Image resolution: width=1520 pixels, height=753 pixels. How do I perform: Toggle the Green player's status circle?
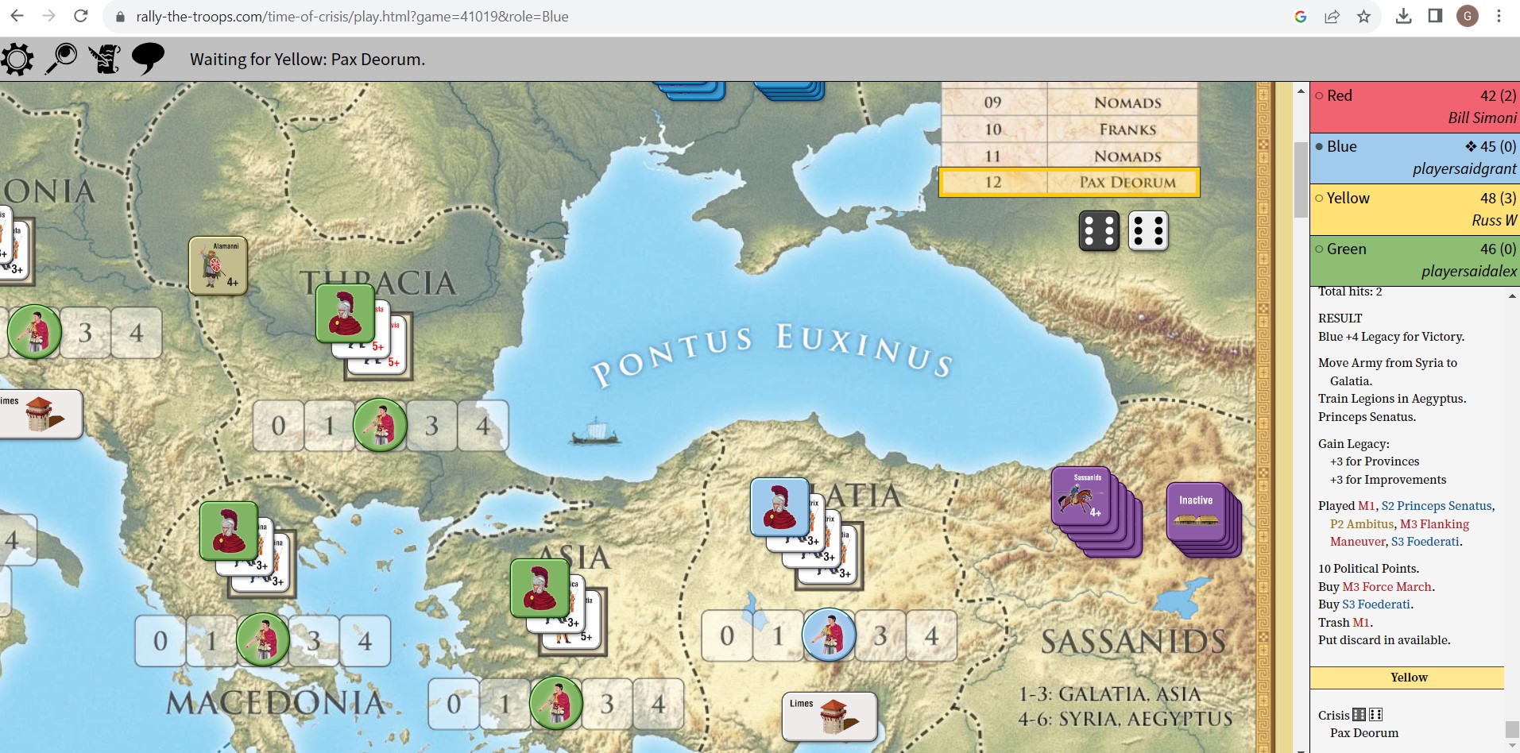[1318, 249]
